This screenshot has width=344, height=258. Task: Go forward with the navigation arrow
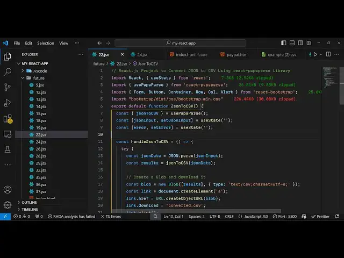click(108, 43)
